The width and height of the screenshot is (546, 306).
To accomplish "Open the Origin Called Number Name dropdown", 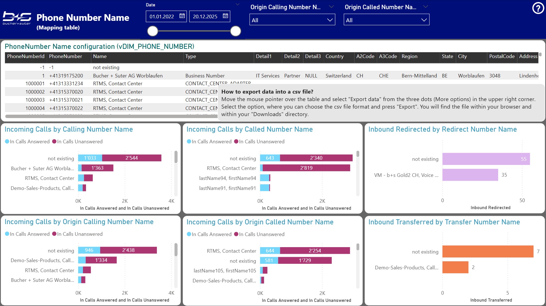I will (387, 20).
